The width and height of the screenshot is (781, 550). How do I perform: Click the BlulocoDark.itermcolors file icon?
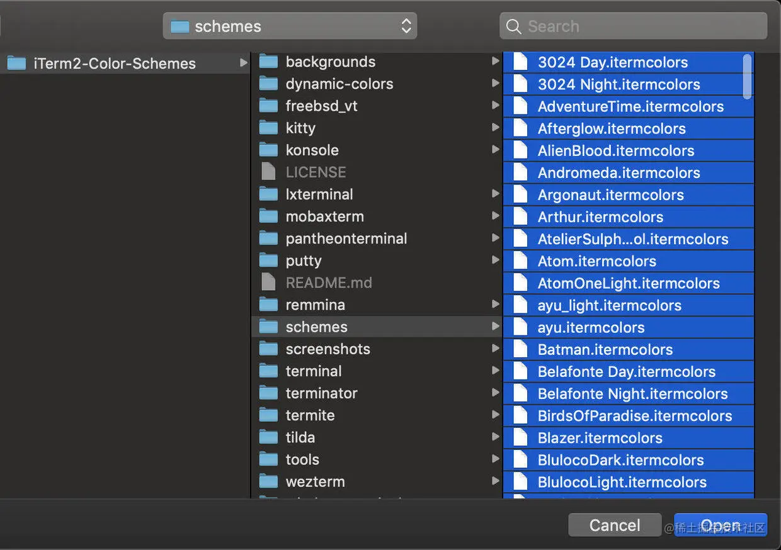(520, 460)
